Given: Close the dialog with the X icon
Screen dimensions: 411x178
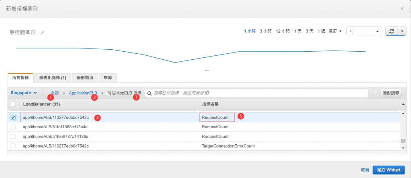Looking at the screenshot, I should click(x=402, y=9).
